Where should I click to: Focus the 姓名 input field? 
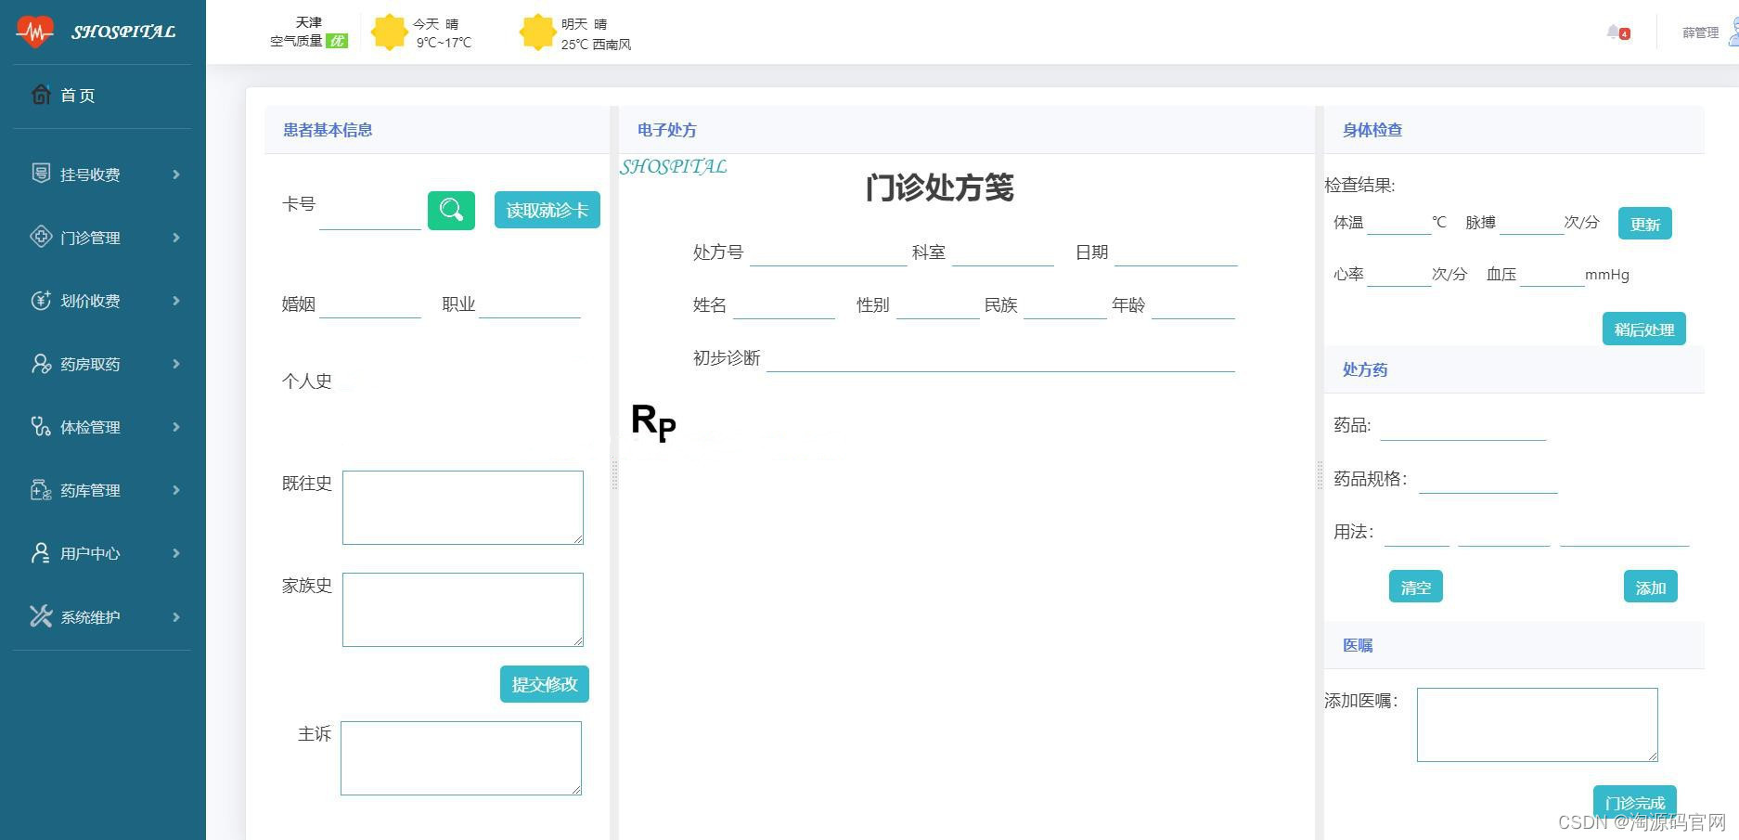pos(784,305)
